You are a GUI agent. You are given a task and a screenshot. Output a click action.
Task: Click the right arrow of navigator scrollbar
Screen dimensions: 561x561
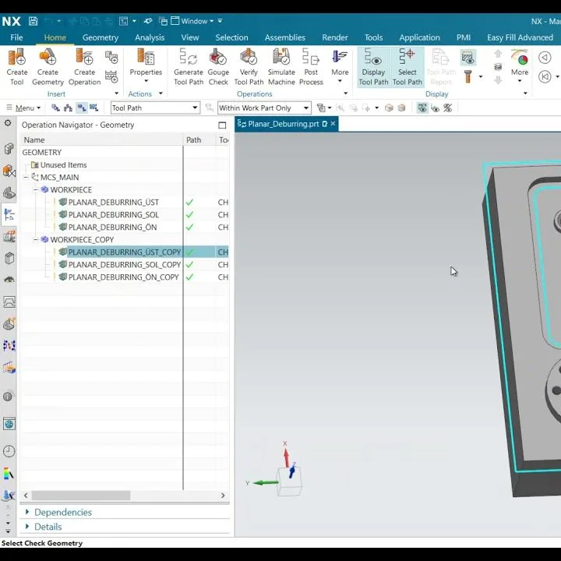tap(223, 496)
